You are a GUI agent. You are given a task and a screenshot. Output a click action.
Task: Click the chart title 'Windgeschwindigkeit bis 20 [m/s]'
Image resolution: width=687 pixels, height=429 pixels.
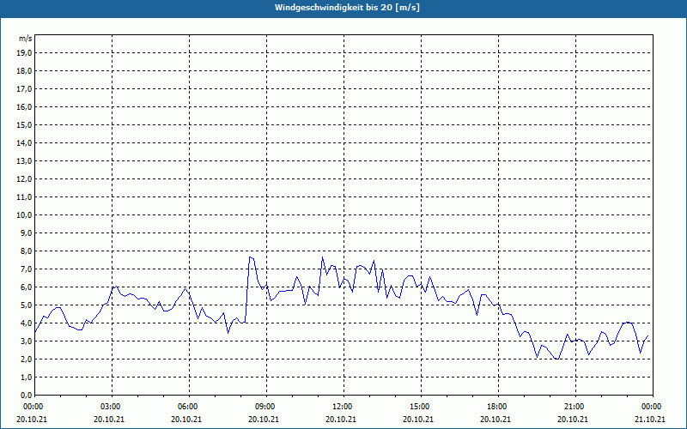pos(347,8)
